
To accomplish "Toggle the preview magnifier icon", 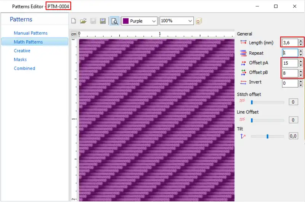I will pyautogui.click(x=114, y=21).
